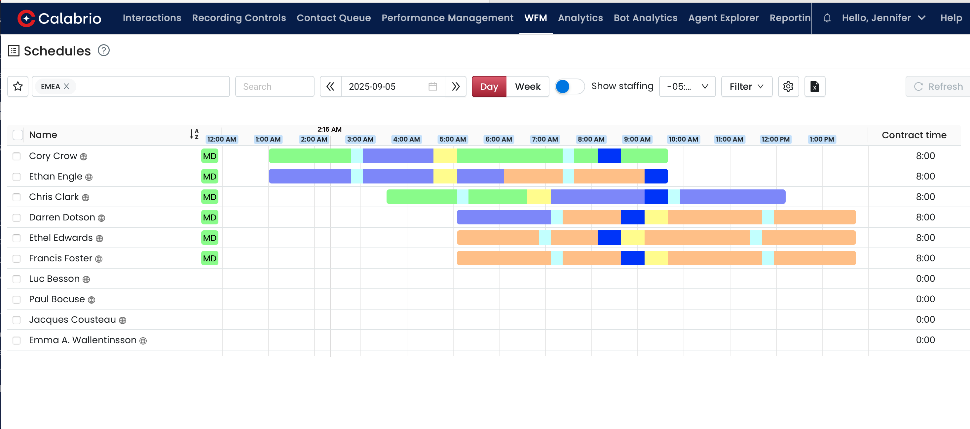
Task: Open the Analytics menu item
Action: coord(580,18)
